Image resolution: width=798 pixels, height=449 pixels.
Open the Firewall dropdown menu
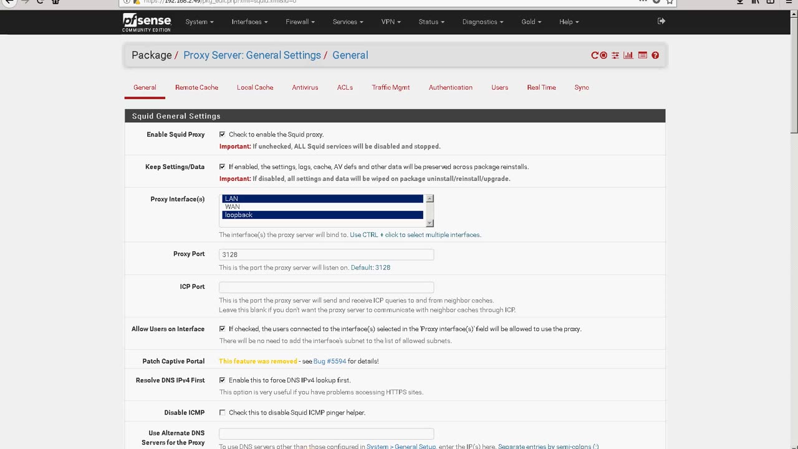click(300, 22)
